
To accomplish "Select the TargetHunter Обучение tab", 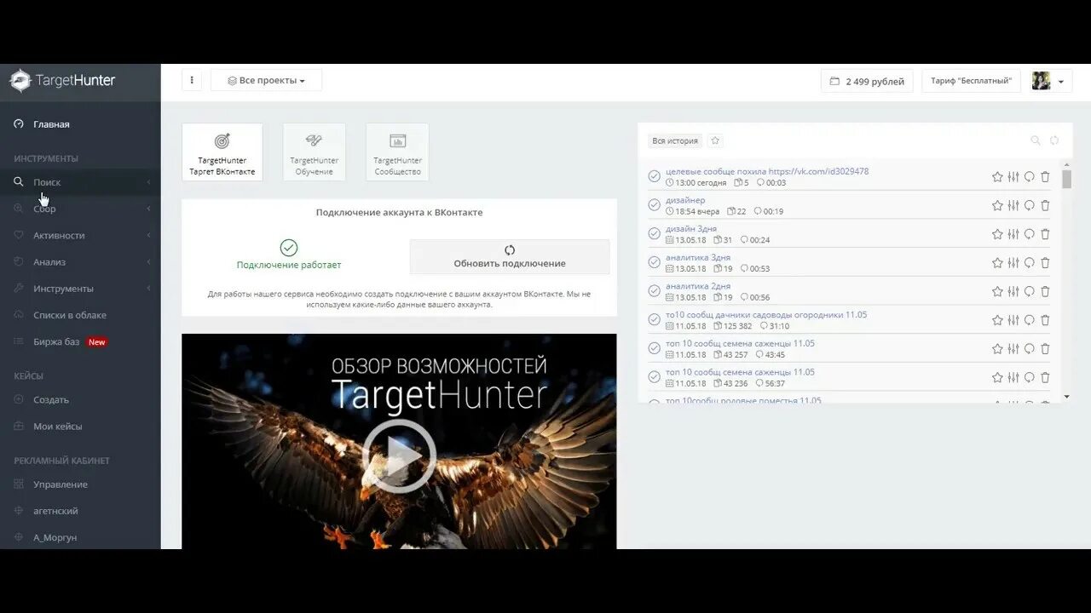I will pos(315,152).
